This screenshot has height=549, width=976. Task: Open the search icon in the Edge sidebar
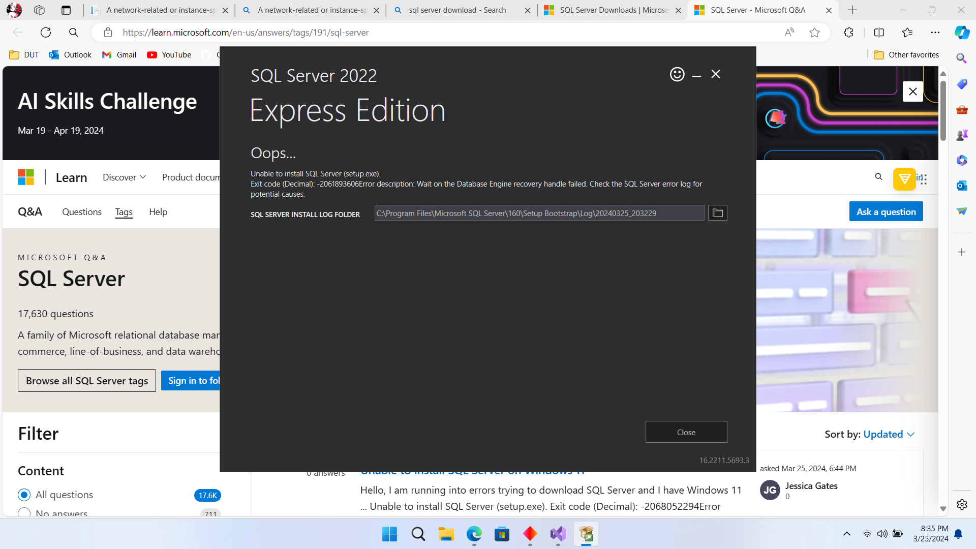961,58
